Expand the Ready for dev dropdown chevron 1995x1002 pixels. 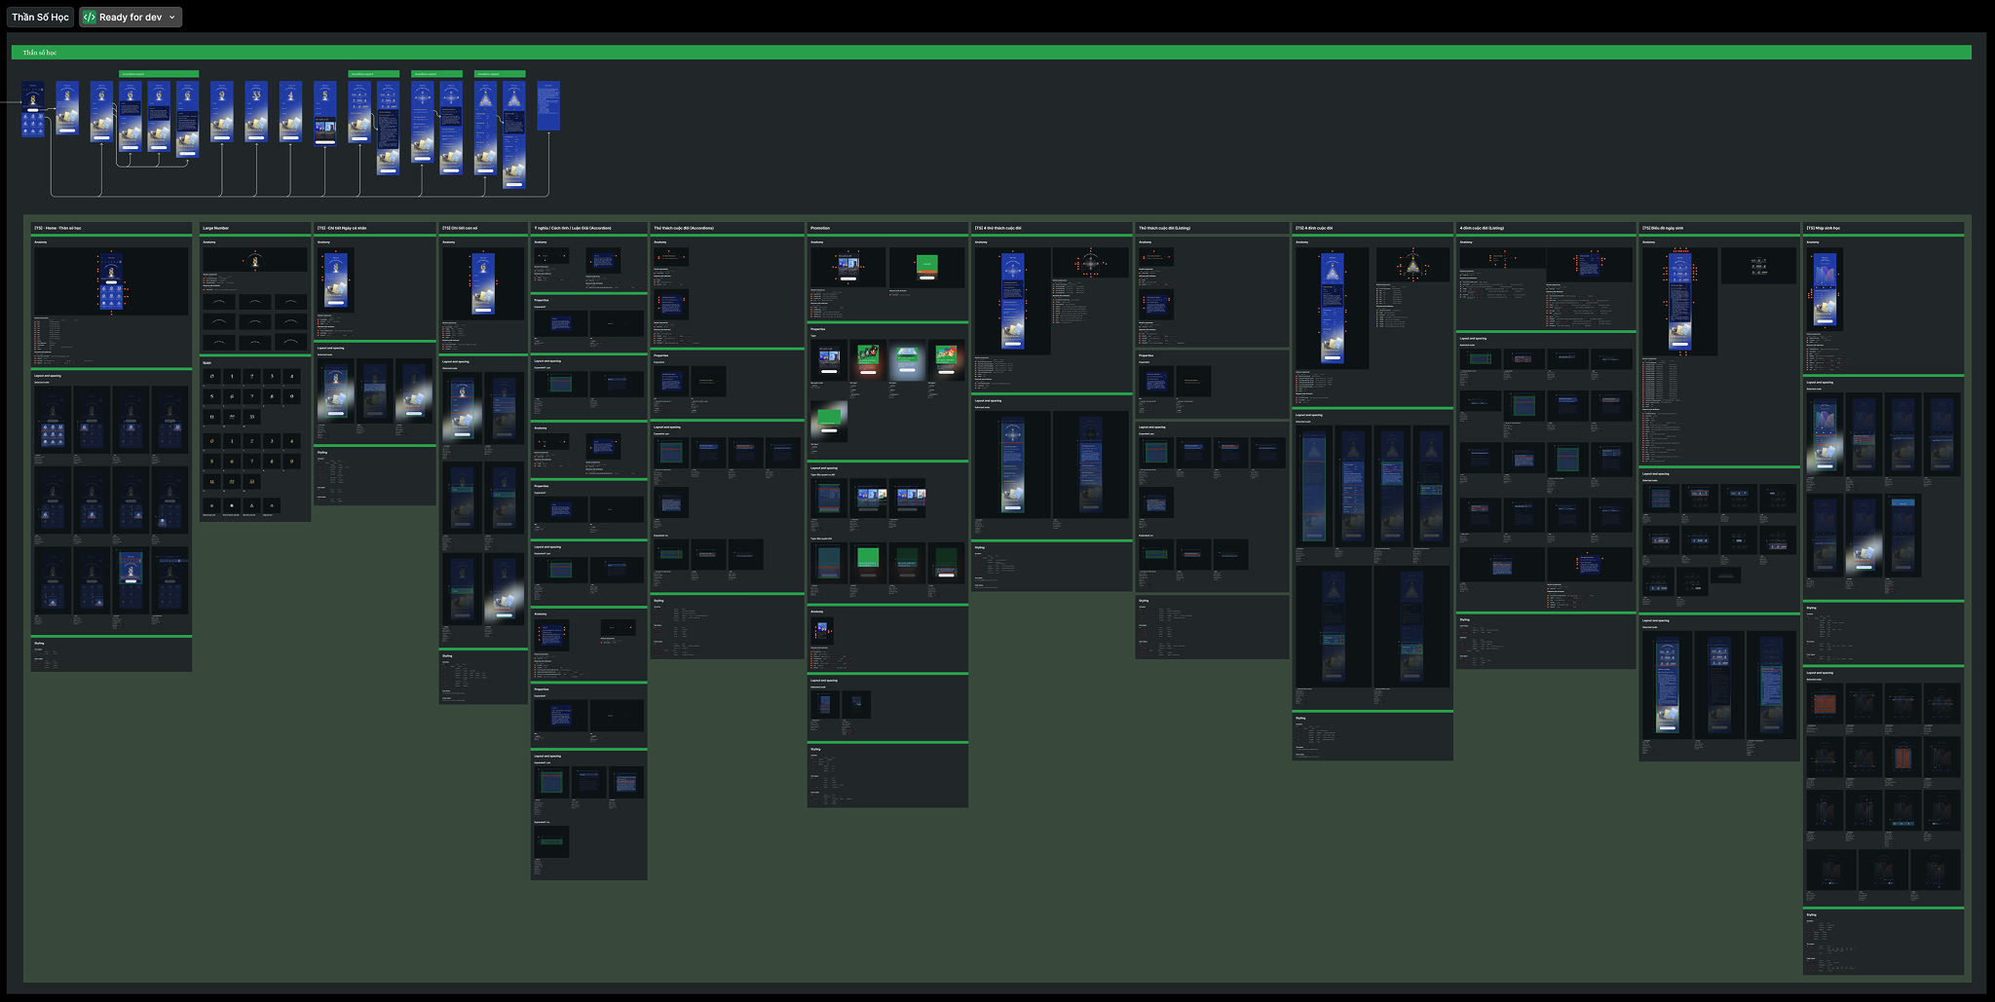[x=172, y=18]
